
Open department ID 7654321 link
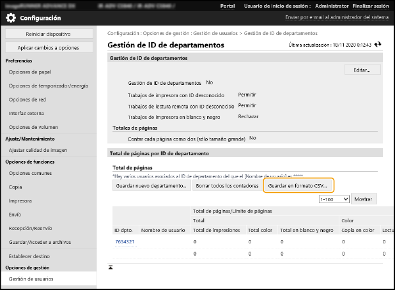coord(125,242)
